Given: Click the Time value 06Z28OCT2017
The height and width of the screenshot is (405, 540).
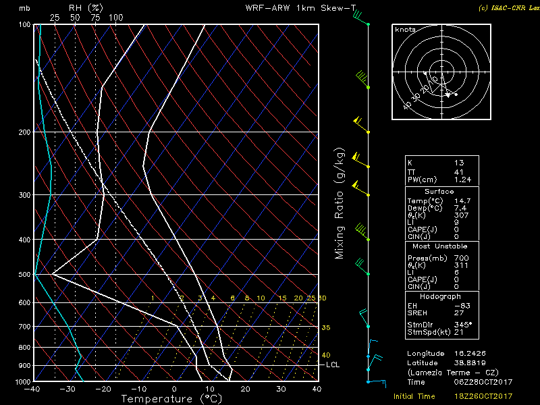Looking at the screenshot, I should point(483,382).
